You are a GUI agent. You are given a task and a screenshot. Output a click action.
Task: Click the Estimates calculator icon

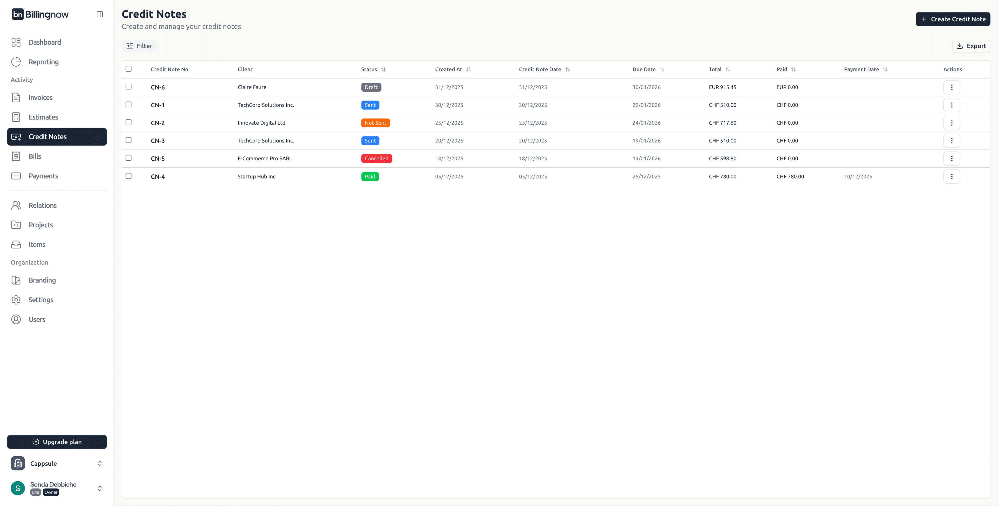pyautogui.click(x=16, y=117)
